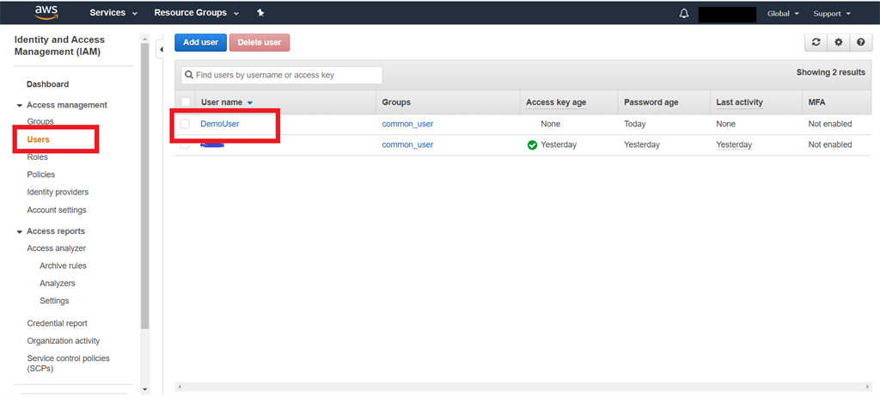Click the dotted-underlined Yesterday last activity value
Viewport: 880px width, 398px height.
734,144
